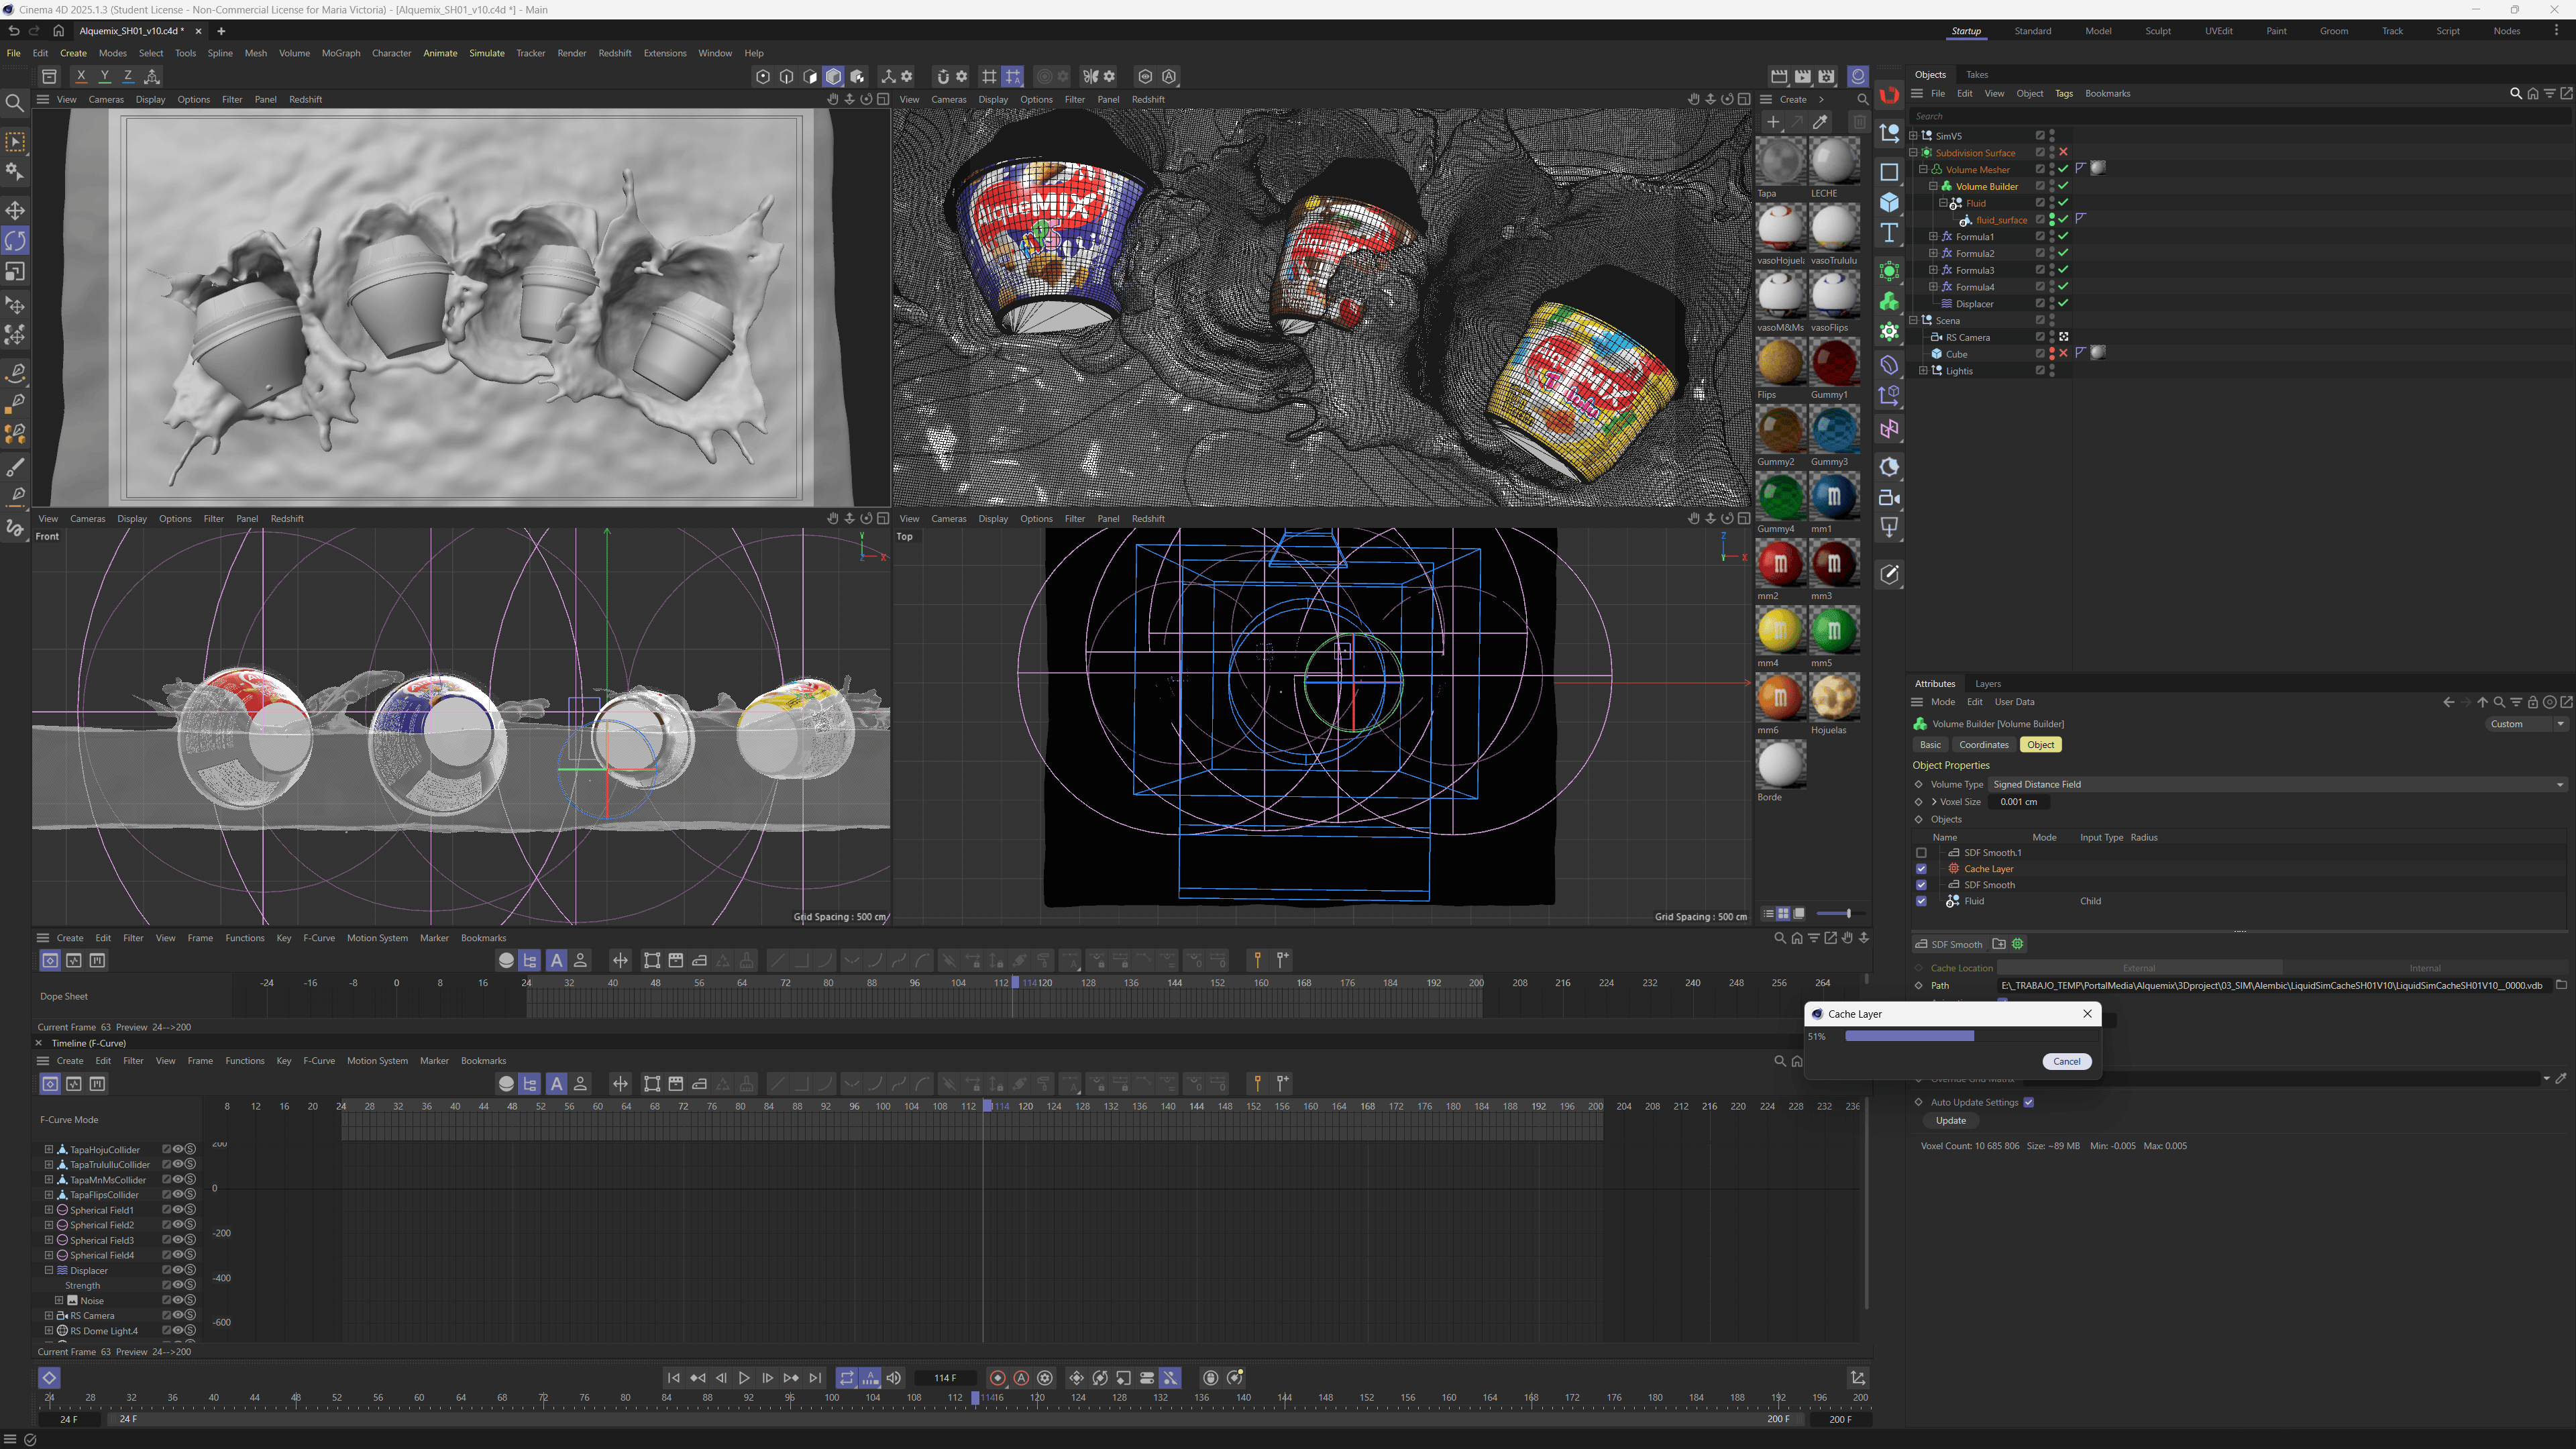Image resolution: width=2576 pixels, height=1449 pixels.
Task: Expand the Voxel Size parameter
Action: [1934, 802]
